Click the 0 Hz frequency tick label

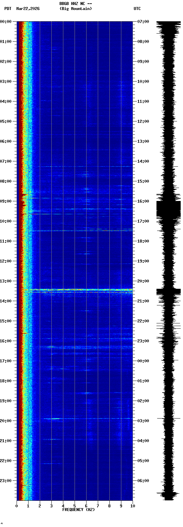click(x=17, y=506)
